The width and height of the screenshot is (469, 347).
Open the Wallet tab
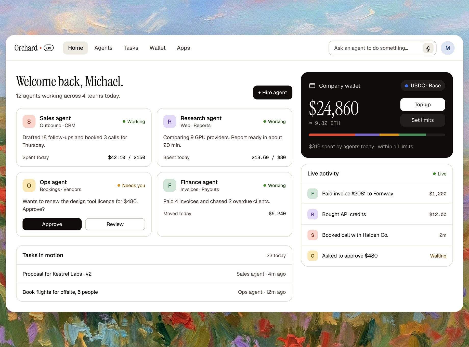[158, 48]
